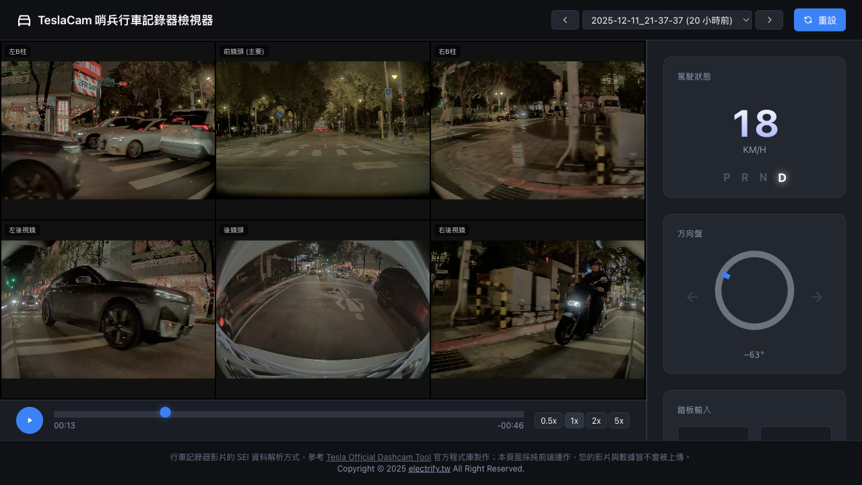This screenshot has height=485, width=862.
Task: Switch playback speed to 2x
Action: point(596,420)
